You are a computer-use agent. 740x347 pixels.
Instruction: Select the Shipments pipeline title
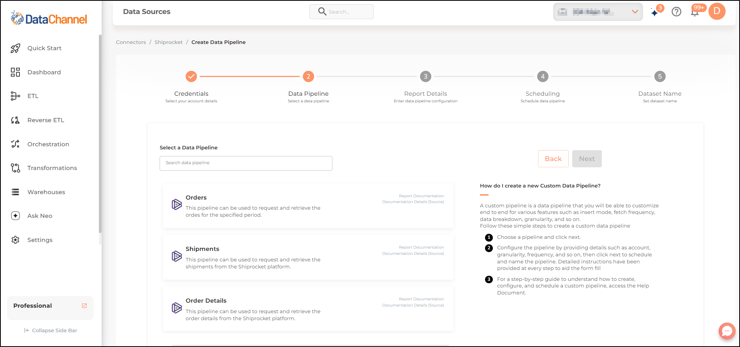tap(202, 249)
